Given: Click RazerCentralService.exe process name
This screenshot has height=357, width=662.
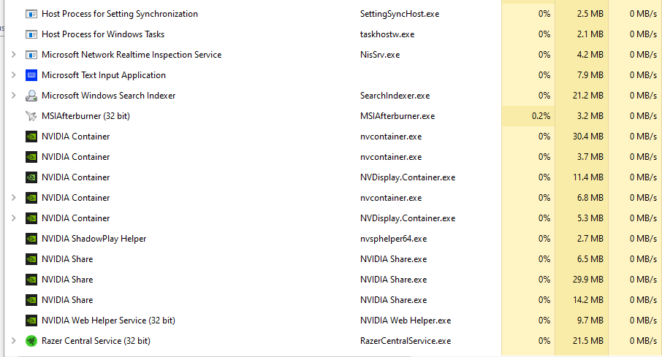Looking at the screenshot, I should (406, 341).
